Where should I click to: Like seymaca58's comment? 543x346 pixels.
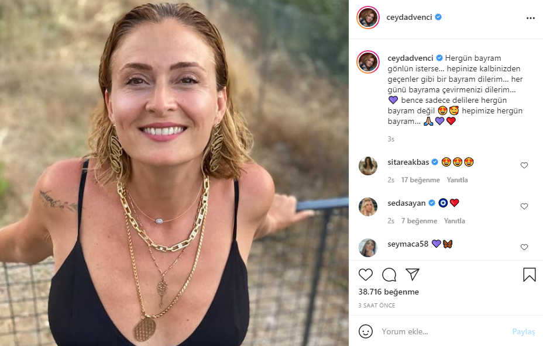(x=524, y=247)
